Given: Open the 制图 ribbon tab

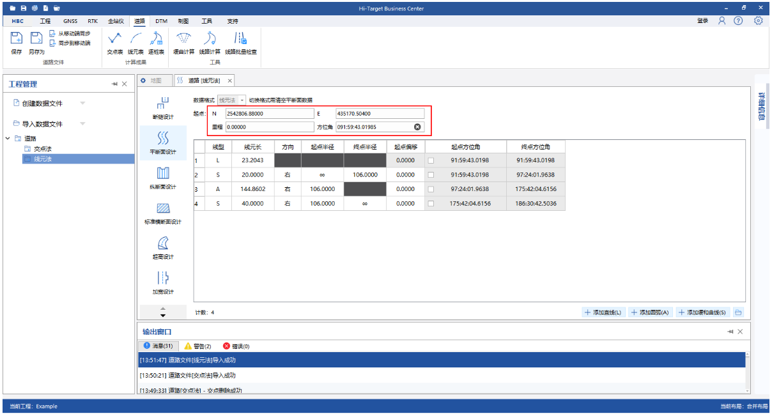Looking at the screenshot, I should coord(183,21).
